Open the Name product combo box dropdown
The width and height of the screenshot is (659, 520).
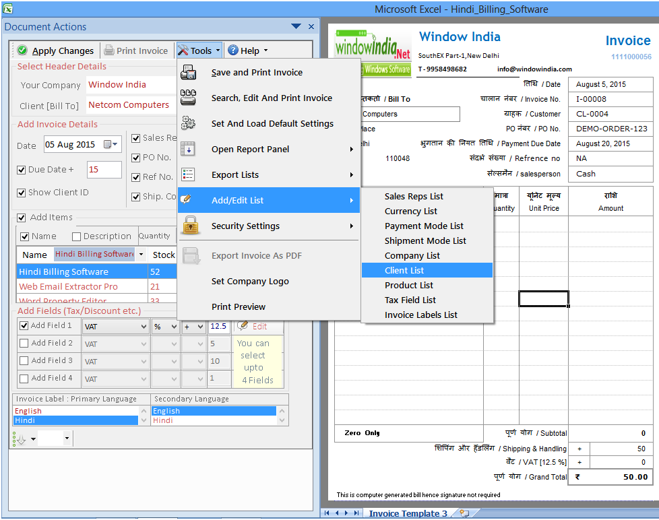coord(142,255)
